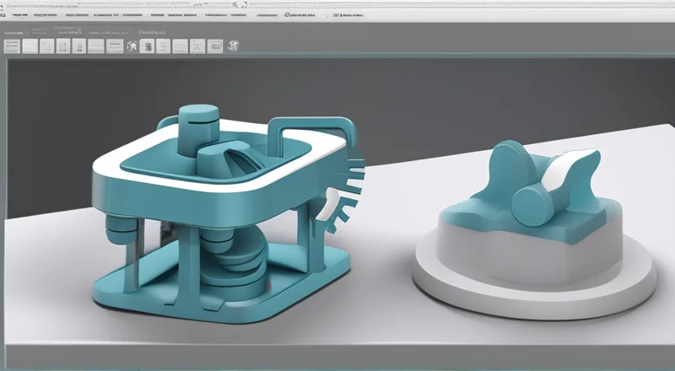Click the toolbar icon just left of the first globe

115,46
